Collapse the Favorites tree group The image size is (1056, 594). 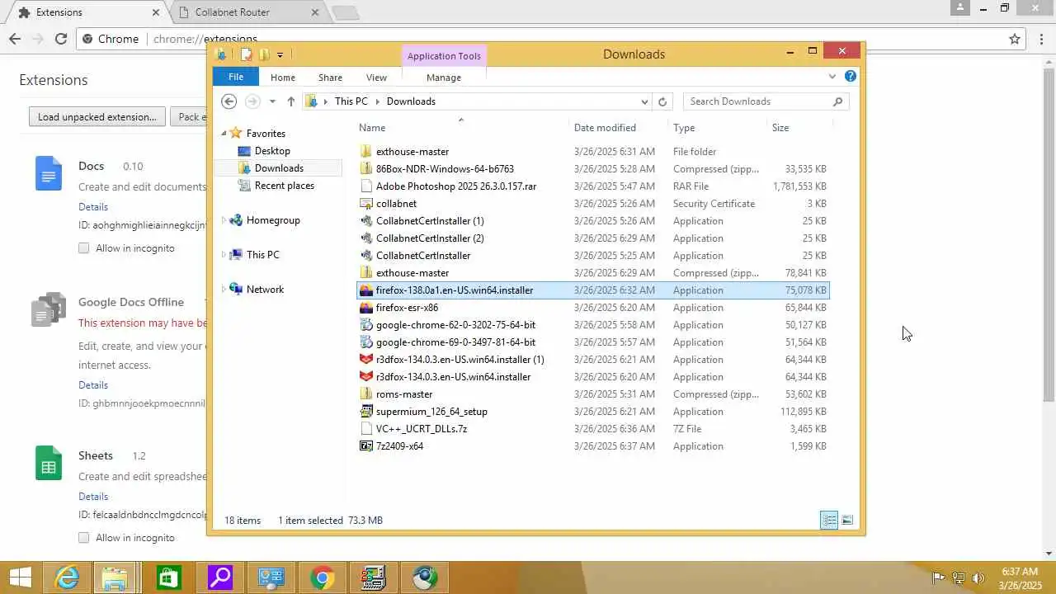tap(224, 134)
